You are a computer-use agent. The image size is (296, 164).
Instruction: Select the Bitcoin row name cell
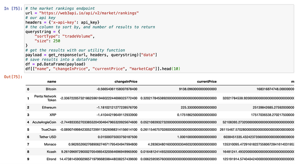pos(51,89)
